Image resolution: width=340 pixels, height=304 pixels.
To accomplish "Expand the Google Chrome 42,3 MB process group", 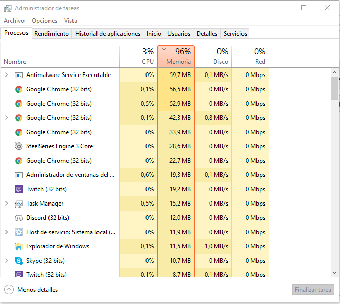I will coord(7,118).
